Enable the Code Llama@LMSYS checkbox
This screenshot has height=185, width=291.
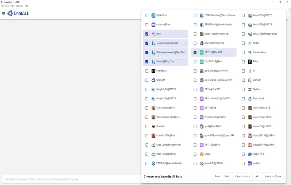click(147, 154)
